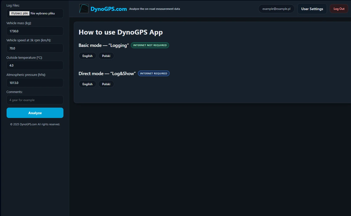Viewport: 351px width, 216px height.
Task: Click the 'Nie wybrano pliku' file status text
Action: 43,13
